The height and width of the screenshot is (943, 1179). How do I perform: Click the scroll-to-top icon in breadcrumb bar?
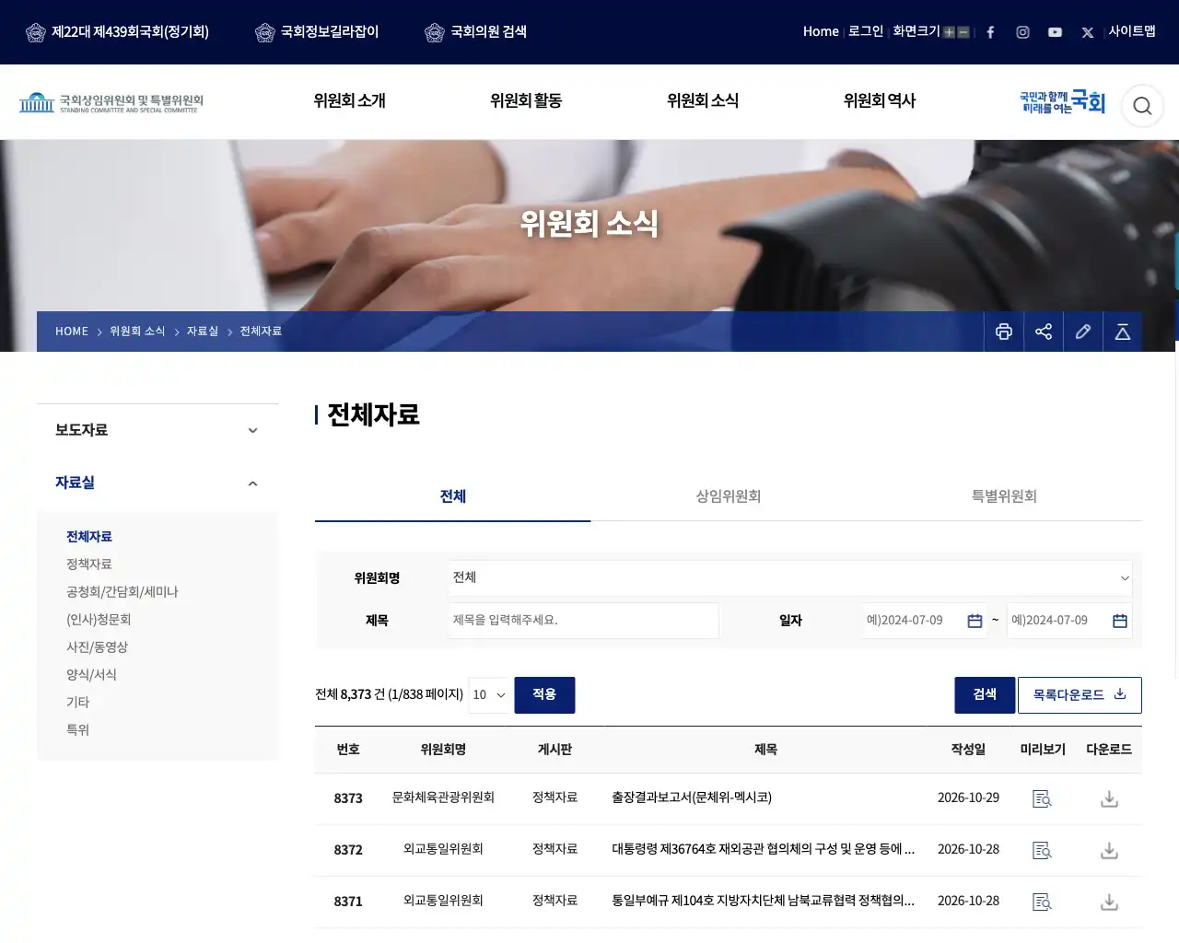click(1123, 332)
